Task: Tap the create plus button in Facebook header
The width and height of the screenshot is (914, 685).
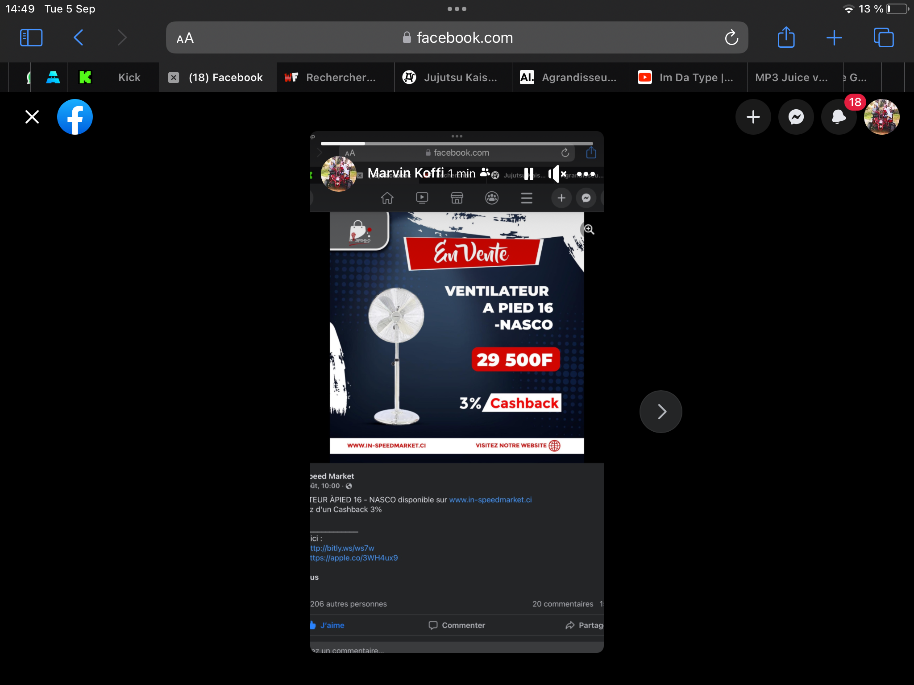Action: point(753,117)
